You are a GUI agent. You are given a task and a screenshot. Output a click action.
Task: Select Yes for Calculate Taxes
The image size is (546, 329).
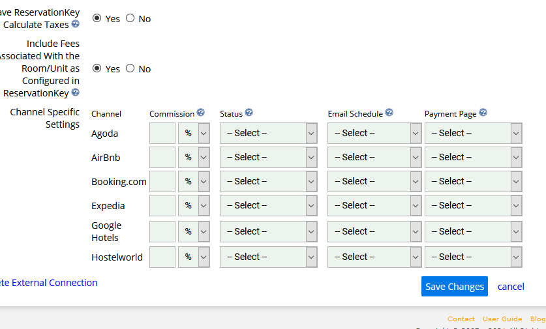(x=97, y=18)
